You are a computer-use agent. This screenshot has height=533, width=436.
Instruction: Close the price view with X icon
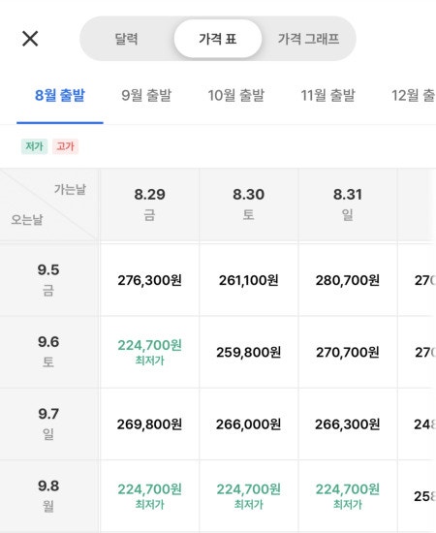(x=30, y=39)
